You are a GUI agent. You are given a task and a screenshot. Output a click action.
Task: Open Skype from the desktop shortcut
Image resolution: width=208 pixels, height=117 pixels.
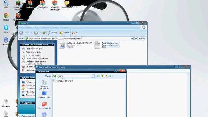[6, 29]
